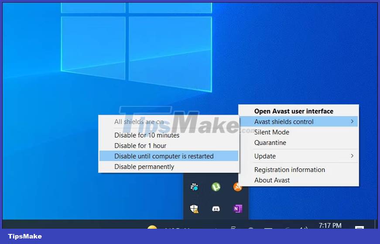Select Avast shields control menu entry
Image resolution: width=380 pixels, height=244 pixels.
click(298, 121)
